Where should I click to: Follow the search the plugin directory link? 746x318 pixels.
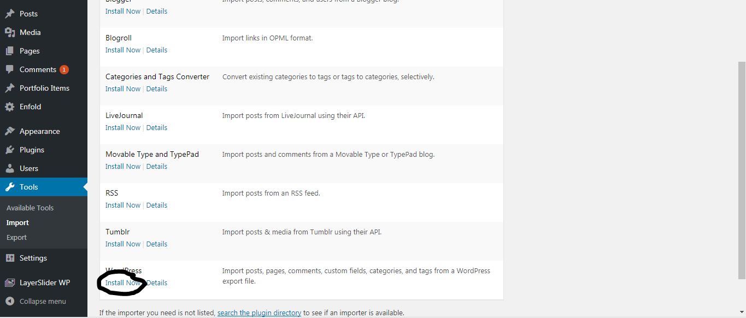259,313
